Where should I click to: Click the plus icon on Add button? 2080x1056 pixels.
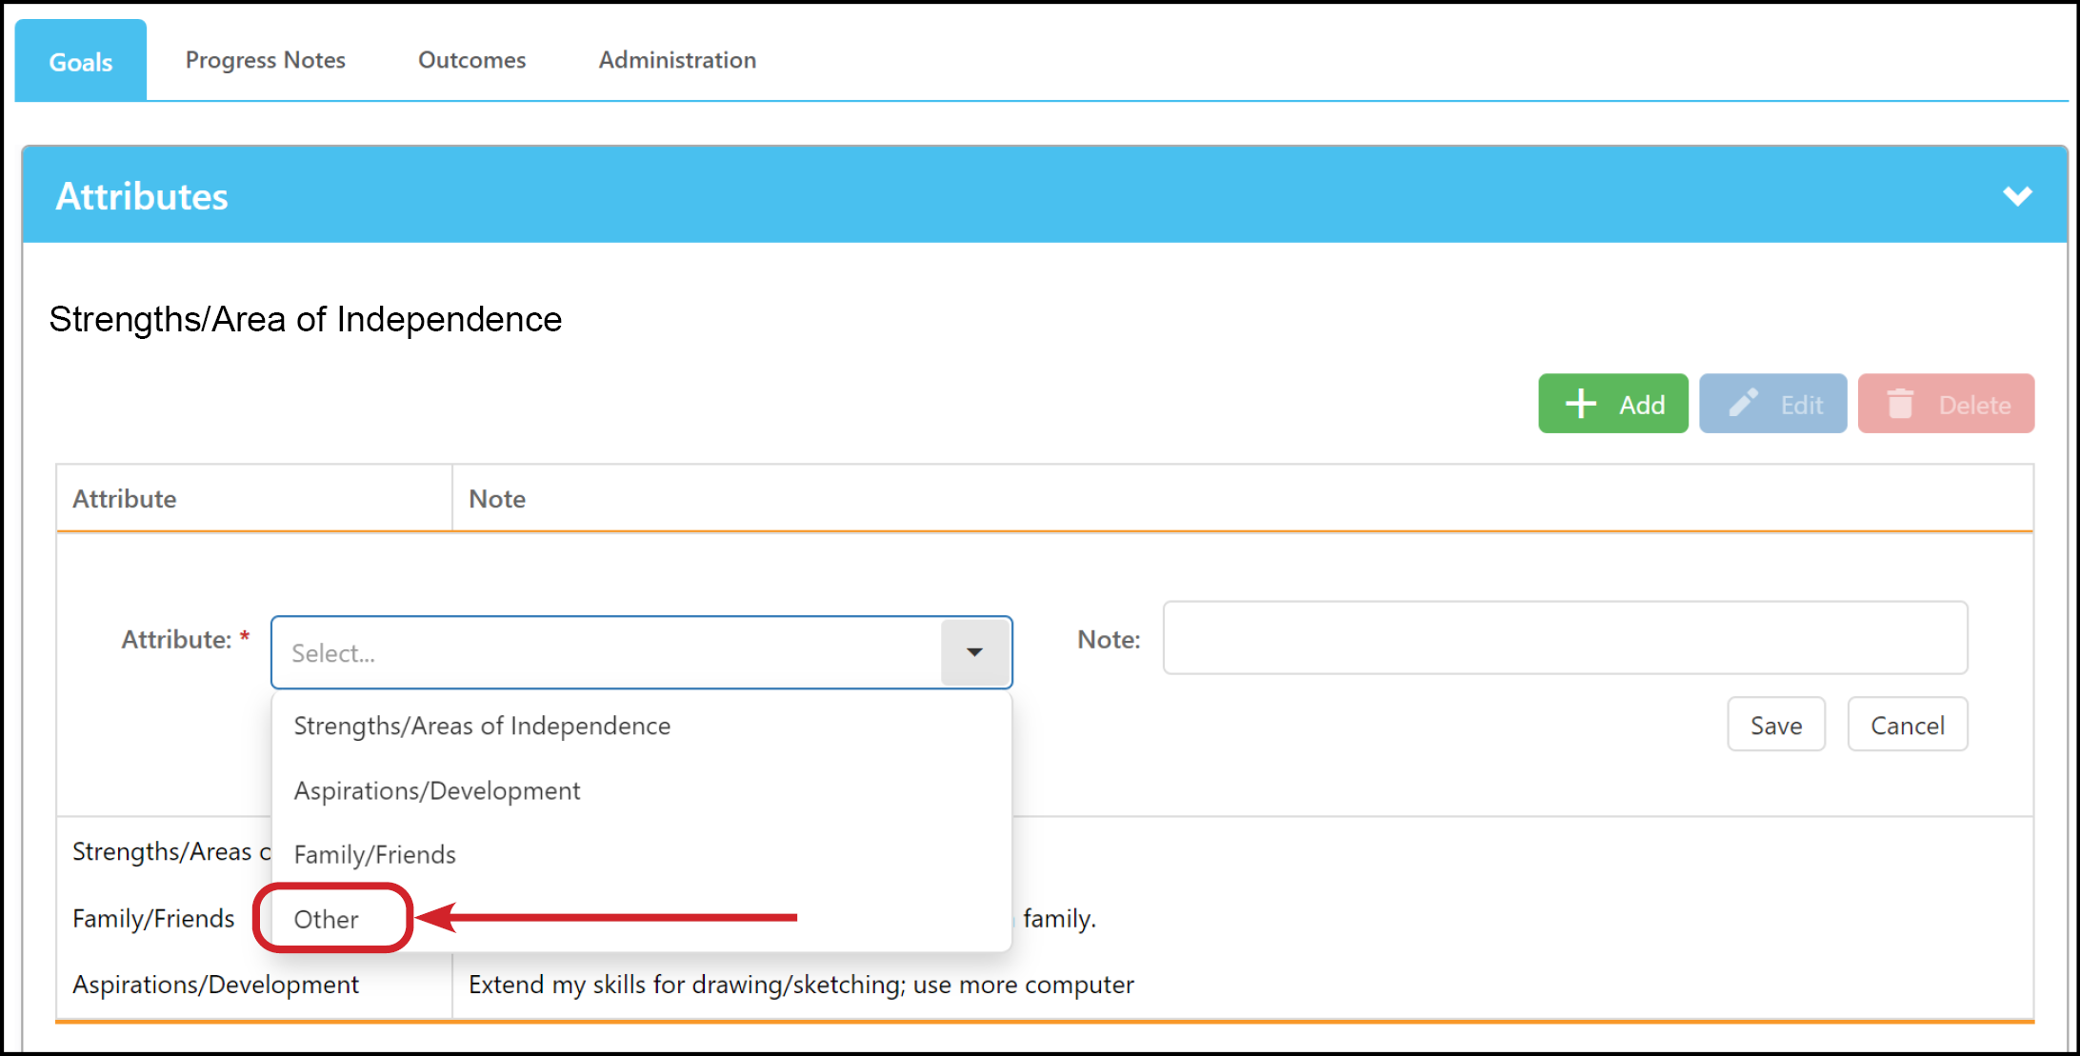click(x=1581, y=404)
